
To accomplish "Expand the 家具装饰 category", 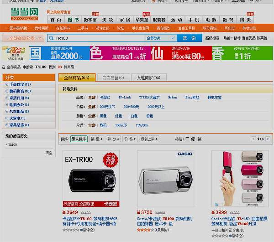I will tap(7, 125).
